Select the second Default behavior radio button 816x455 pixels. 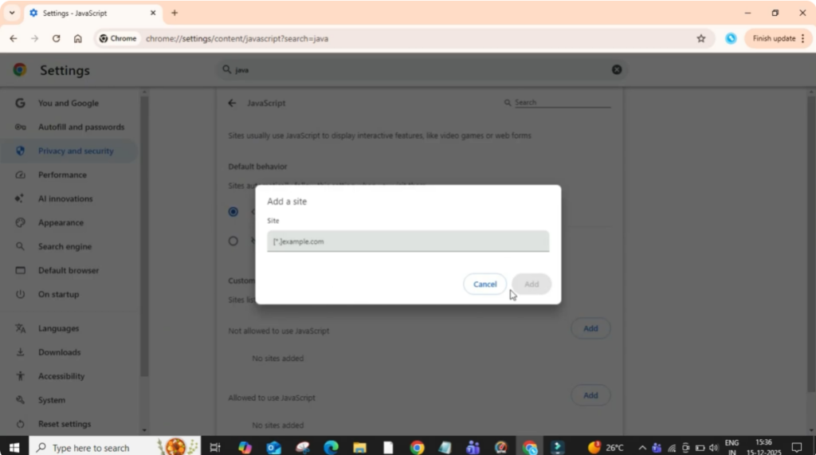click(x=233, y=241)
